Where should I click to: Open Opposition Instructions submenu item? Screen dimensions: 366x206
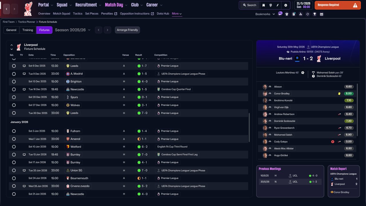135,14
